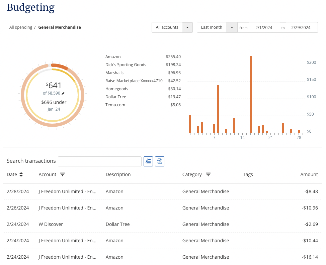326x265 pixels.
Task: Open the Account column filter icon
Action: 63,174
